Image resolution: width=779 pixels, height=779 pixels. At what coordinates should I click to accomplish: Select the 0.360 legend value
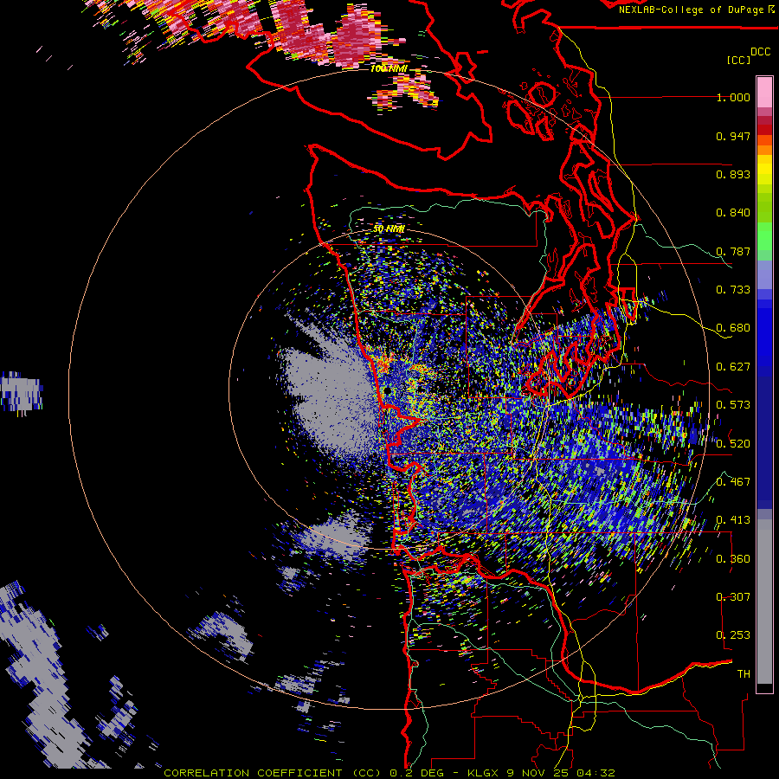point(733,559)
